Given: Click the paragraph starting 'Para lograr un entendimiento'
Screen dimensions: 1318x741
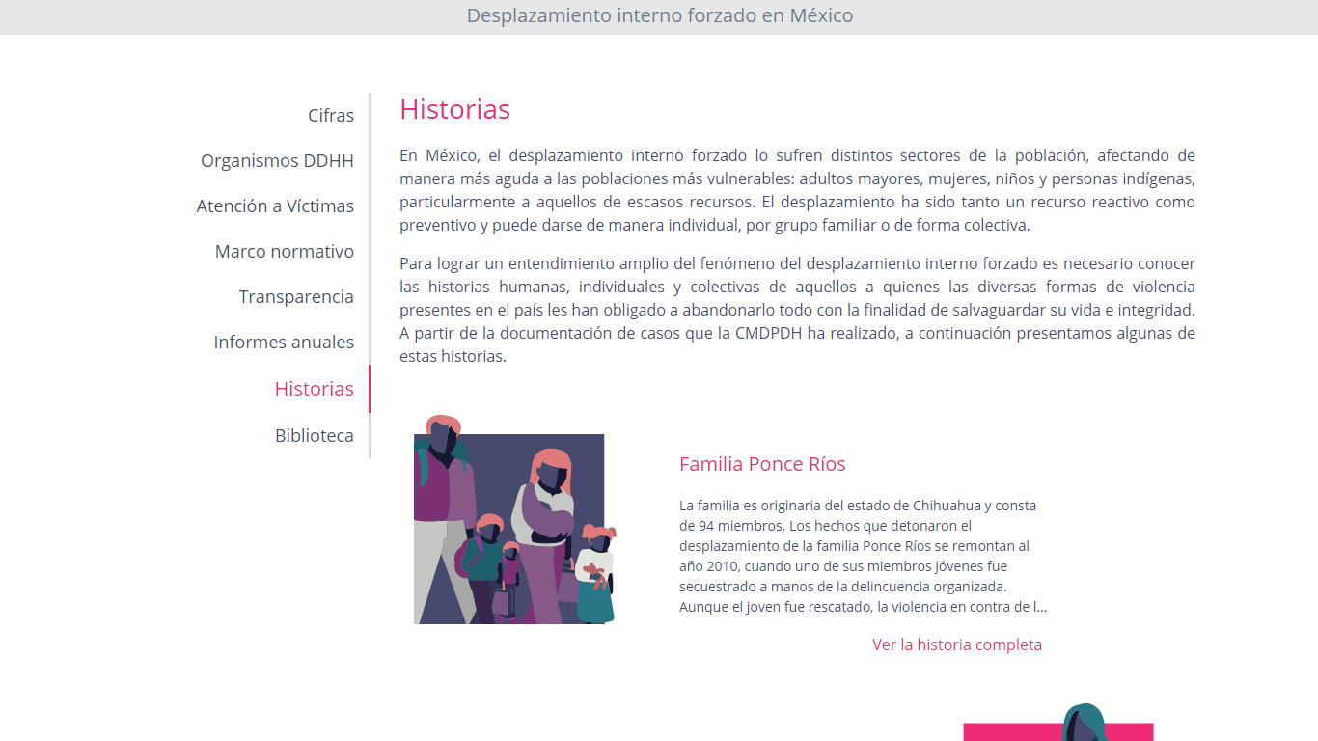Looking at the screenshot, I should [x=797, y=310].
